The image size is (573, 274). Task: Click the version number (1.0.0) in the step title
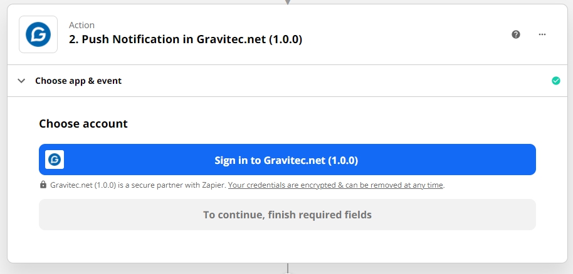[285, 39]
